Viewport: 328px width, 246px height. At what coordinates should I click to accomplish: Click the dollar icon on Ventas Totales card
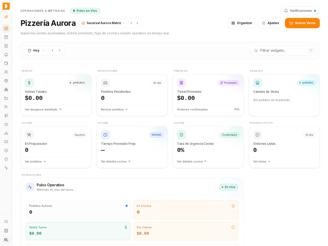pos(29,83)
